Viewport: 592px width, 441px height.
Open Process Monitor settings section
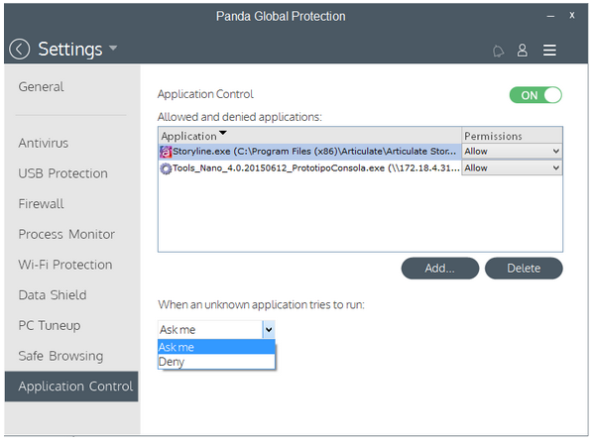tap(66, 234)
